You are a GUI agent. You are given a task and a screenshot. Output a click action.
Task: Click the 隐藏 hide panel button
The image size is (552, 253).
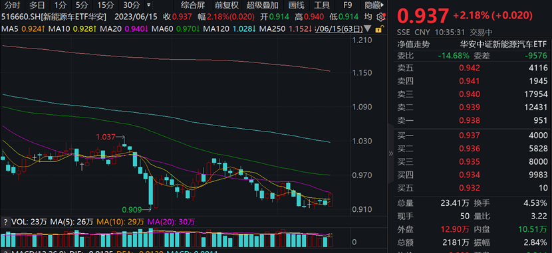[374, 5]
